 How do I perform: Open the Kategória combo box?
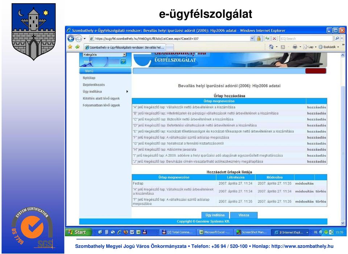click(104, 55)
